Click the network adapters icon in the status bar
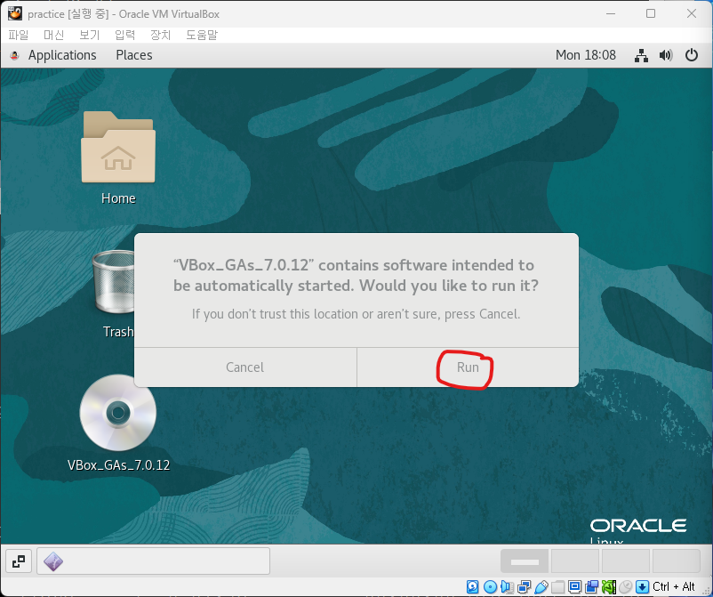713x597 pixels. (524, 586)
